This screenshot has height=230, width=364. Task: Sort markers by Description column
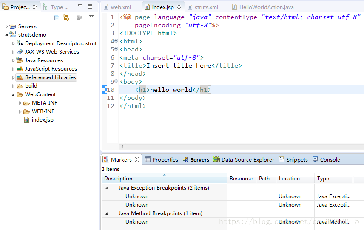click(x=164, y=179)
